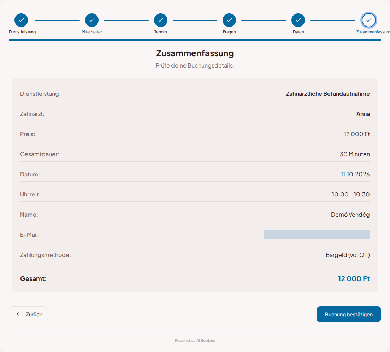Click the 'Zahnarzt:' row label
This screenshot has height=352, width=390.
[32, 114]
